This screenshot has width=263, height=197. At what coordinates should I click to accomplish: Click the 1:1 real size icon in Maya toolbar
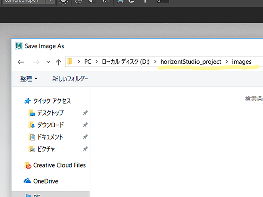click(x=106, y=1)
